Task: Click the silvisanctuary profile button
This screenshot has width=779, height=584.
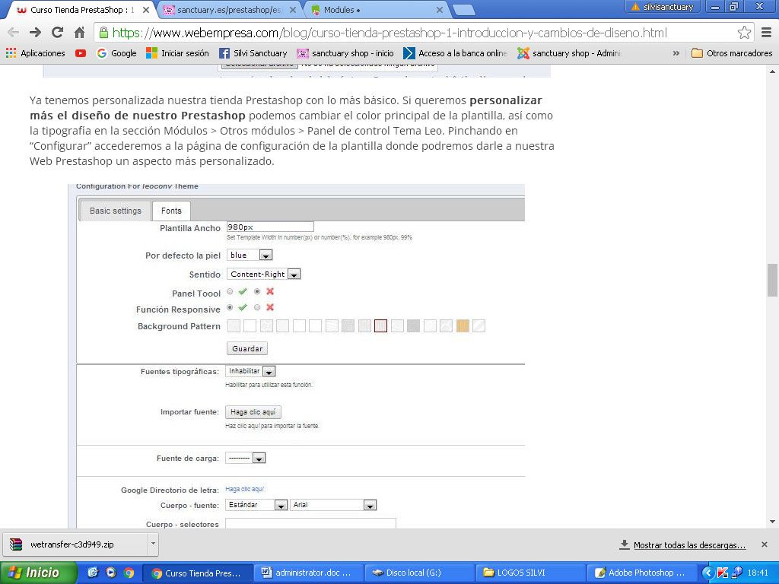Action: click(x=663, y=7)
